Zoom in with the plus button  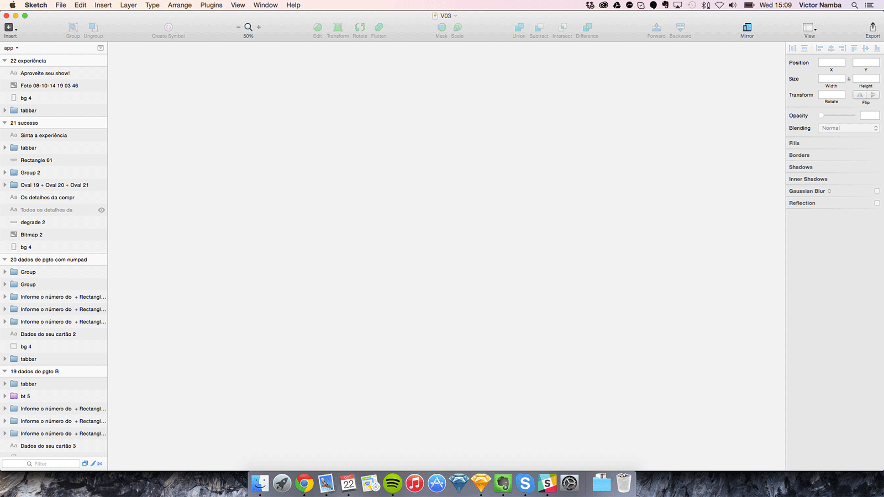[259, 27]
